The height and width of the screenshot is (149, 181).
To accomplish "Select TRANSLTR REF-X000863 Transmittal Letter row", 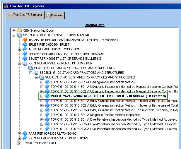I will [x=73, y=40].
